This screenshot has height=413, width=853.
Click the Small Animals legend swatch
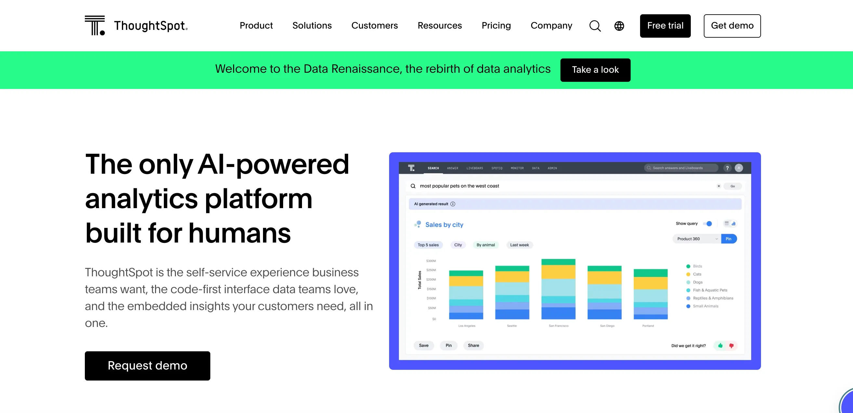688,306
